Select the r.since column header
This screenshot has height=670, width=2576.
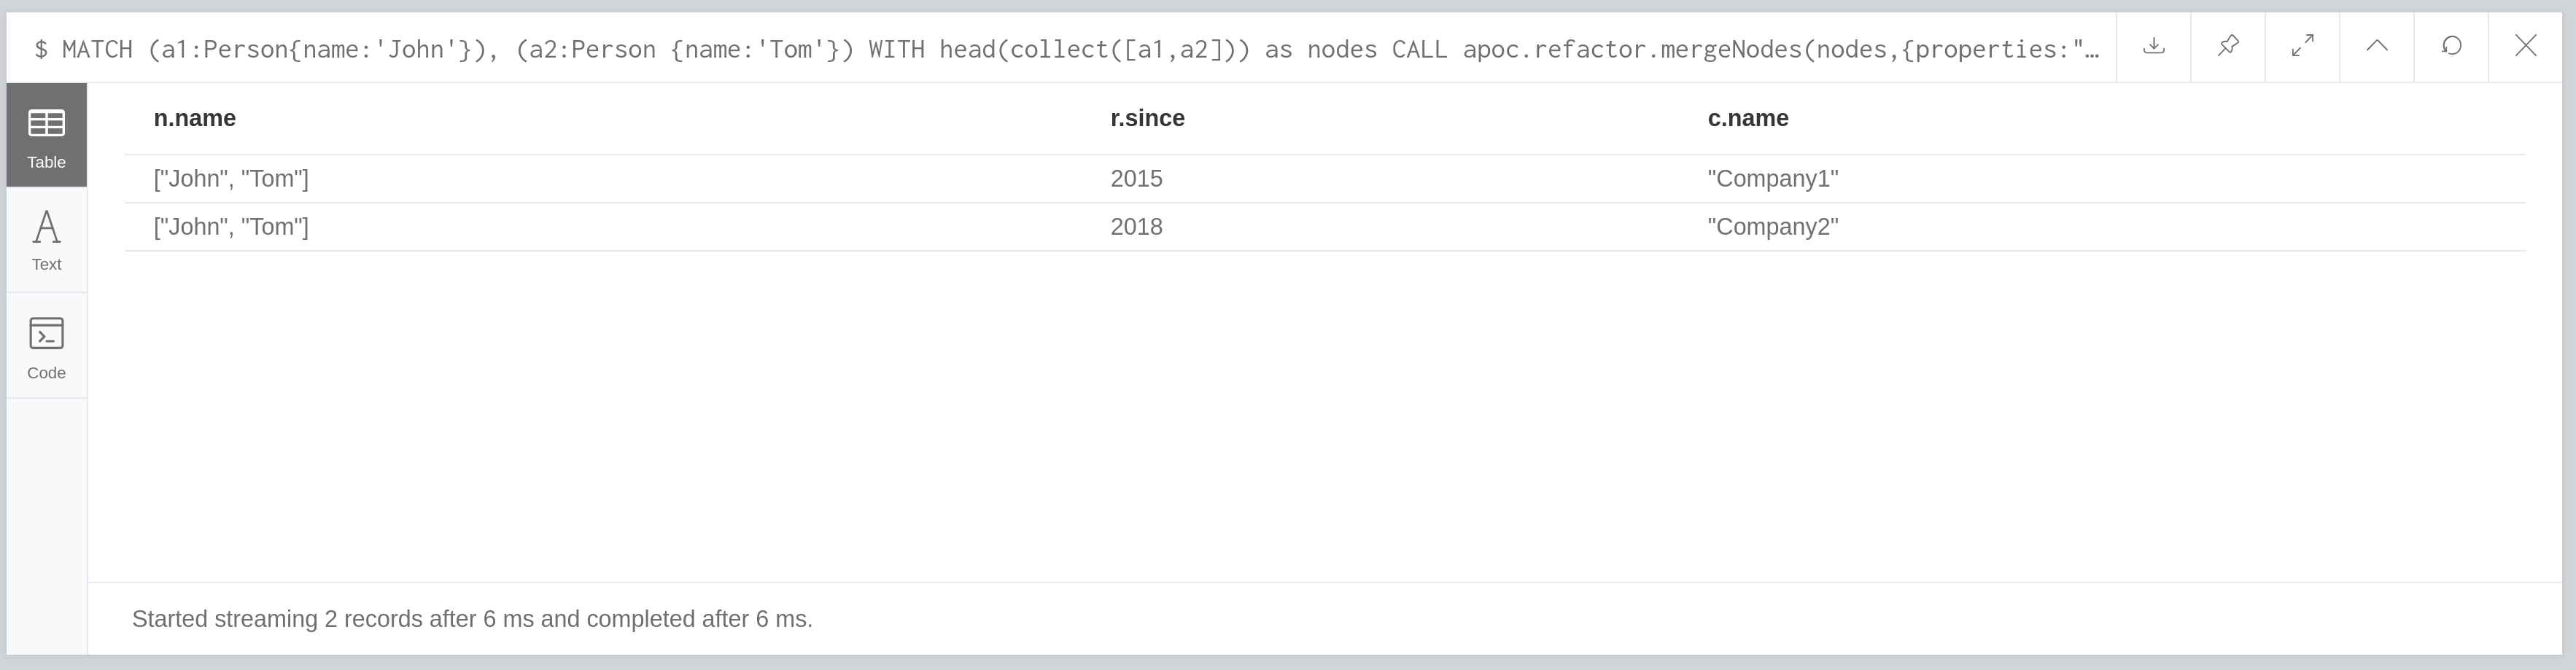point(1147,118)
